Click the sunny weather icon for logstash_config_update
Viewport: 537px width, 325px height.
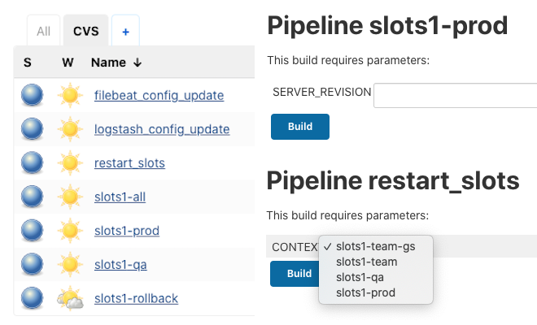70,129
